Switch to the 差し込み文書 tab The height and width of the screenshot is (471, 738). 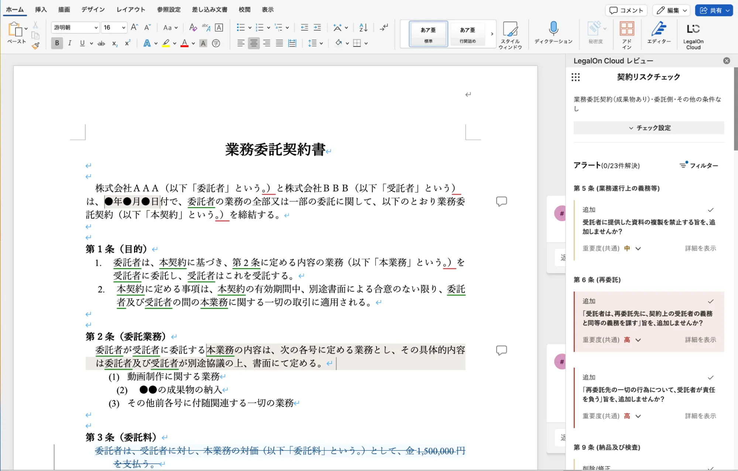pyautogui.click(x=210, y=10)
